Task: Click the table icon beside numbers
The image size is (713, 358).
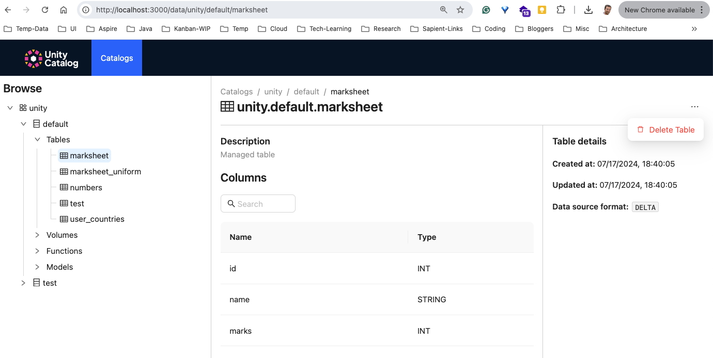Action: 64,187
